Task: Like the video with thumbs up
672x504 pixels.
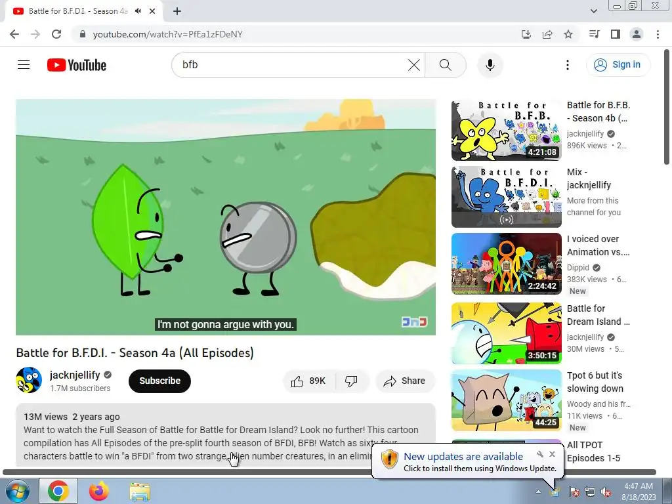Action: coord(309,381)
